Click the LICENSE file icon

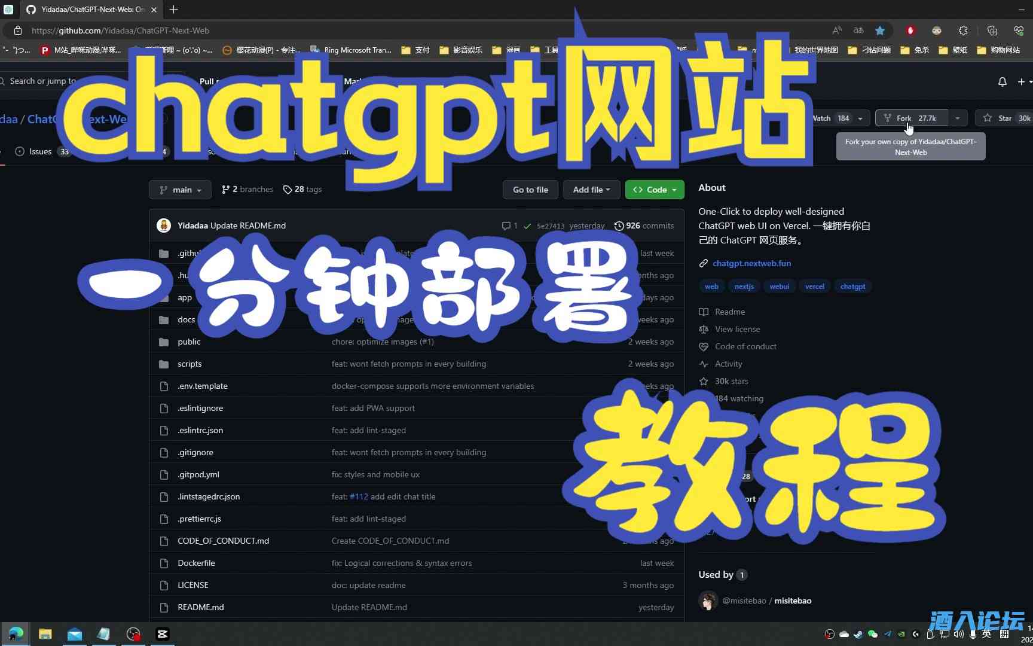164,586
